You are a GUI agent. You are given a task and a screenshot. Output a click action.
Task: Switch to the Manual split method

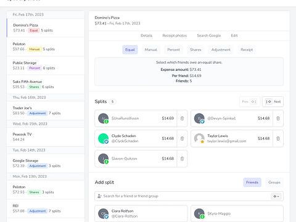coord(151,50)
